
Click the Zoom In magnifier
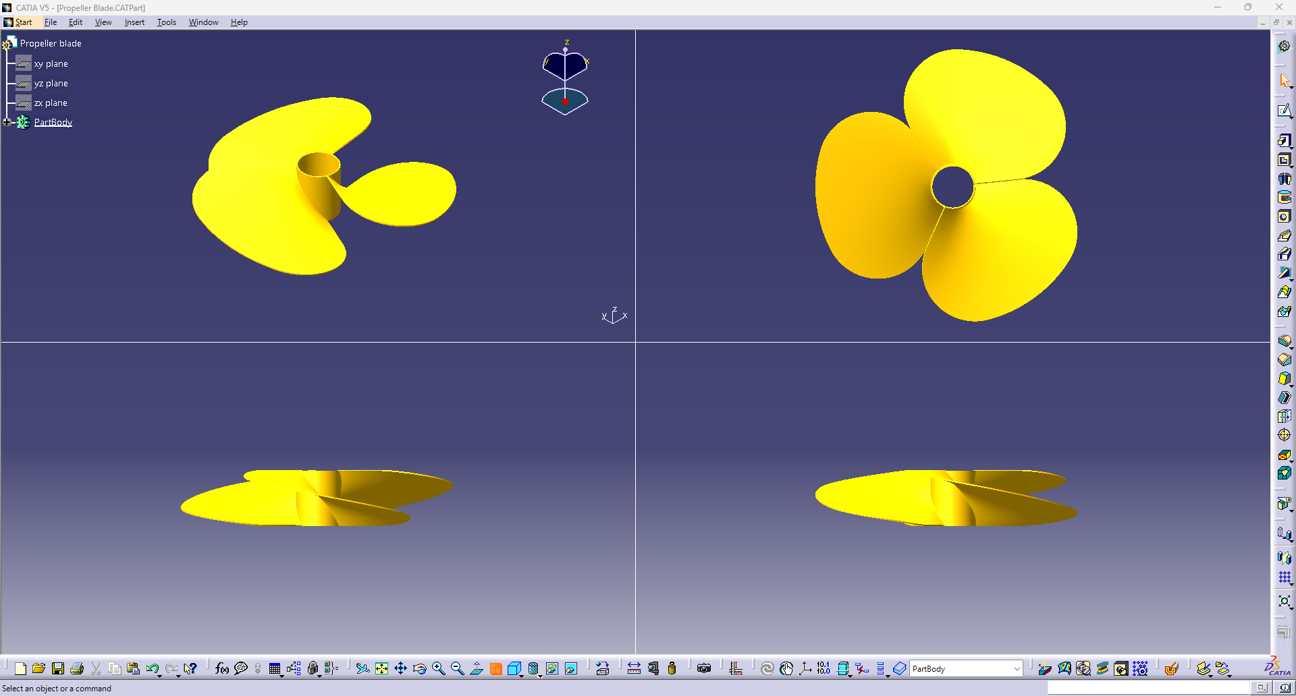click(x=438, y=668)
